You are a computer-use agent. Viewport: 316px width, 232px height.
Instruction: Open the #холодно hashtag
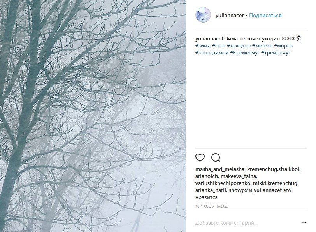pyautogui.click(x=239, y=46)
